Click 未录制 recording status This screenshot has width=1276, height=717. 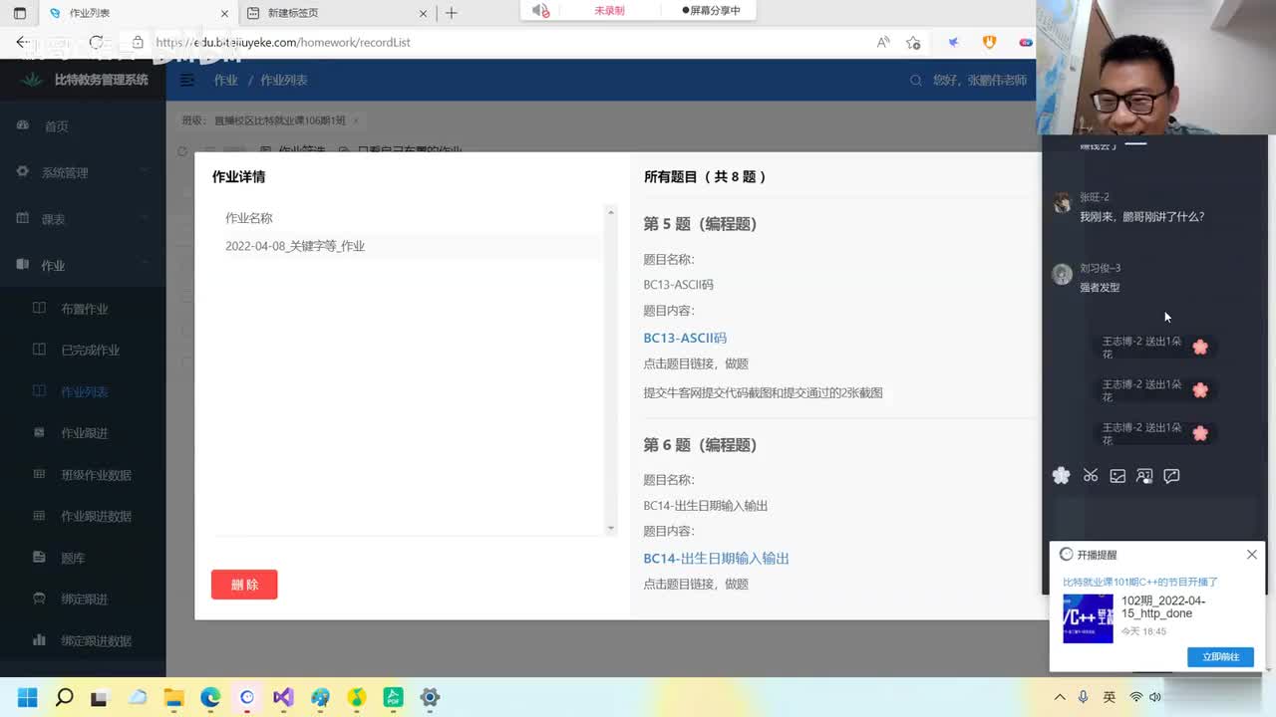point(609,10)
